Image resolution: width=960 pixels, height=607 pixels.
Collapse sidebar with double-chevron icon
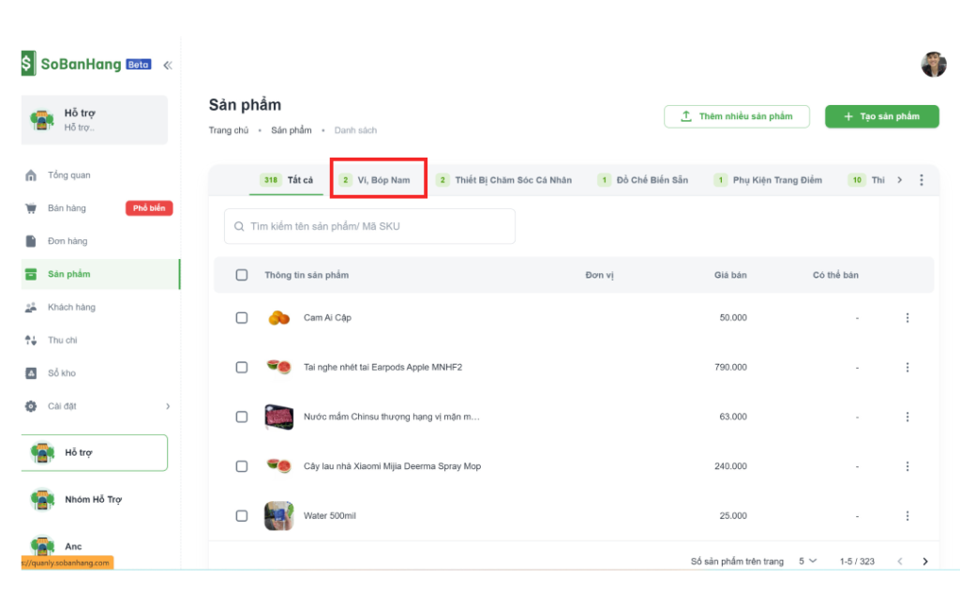coord(168,65)
